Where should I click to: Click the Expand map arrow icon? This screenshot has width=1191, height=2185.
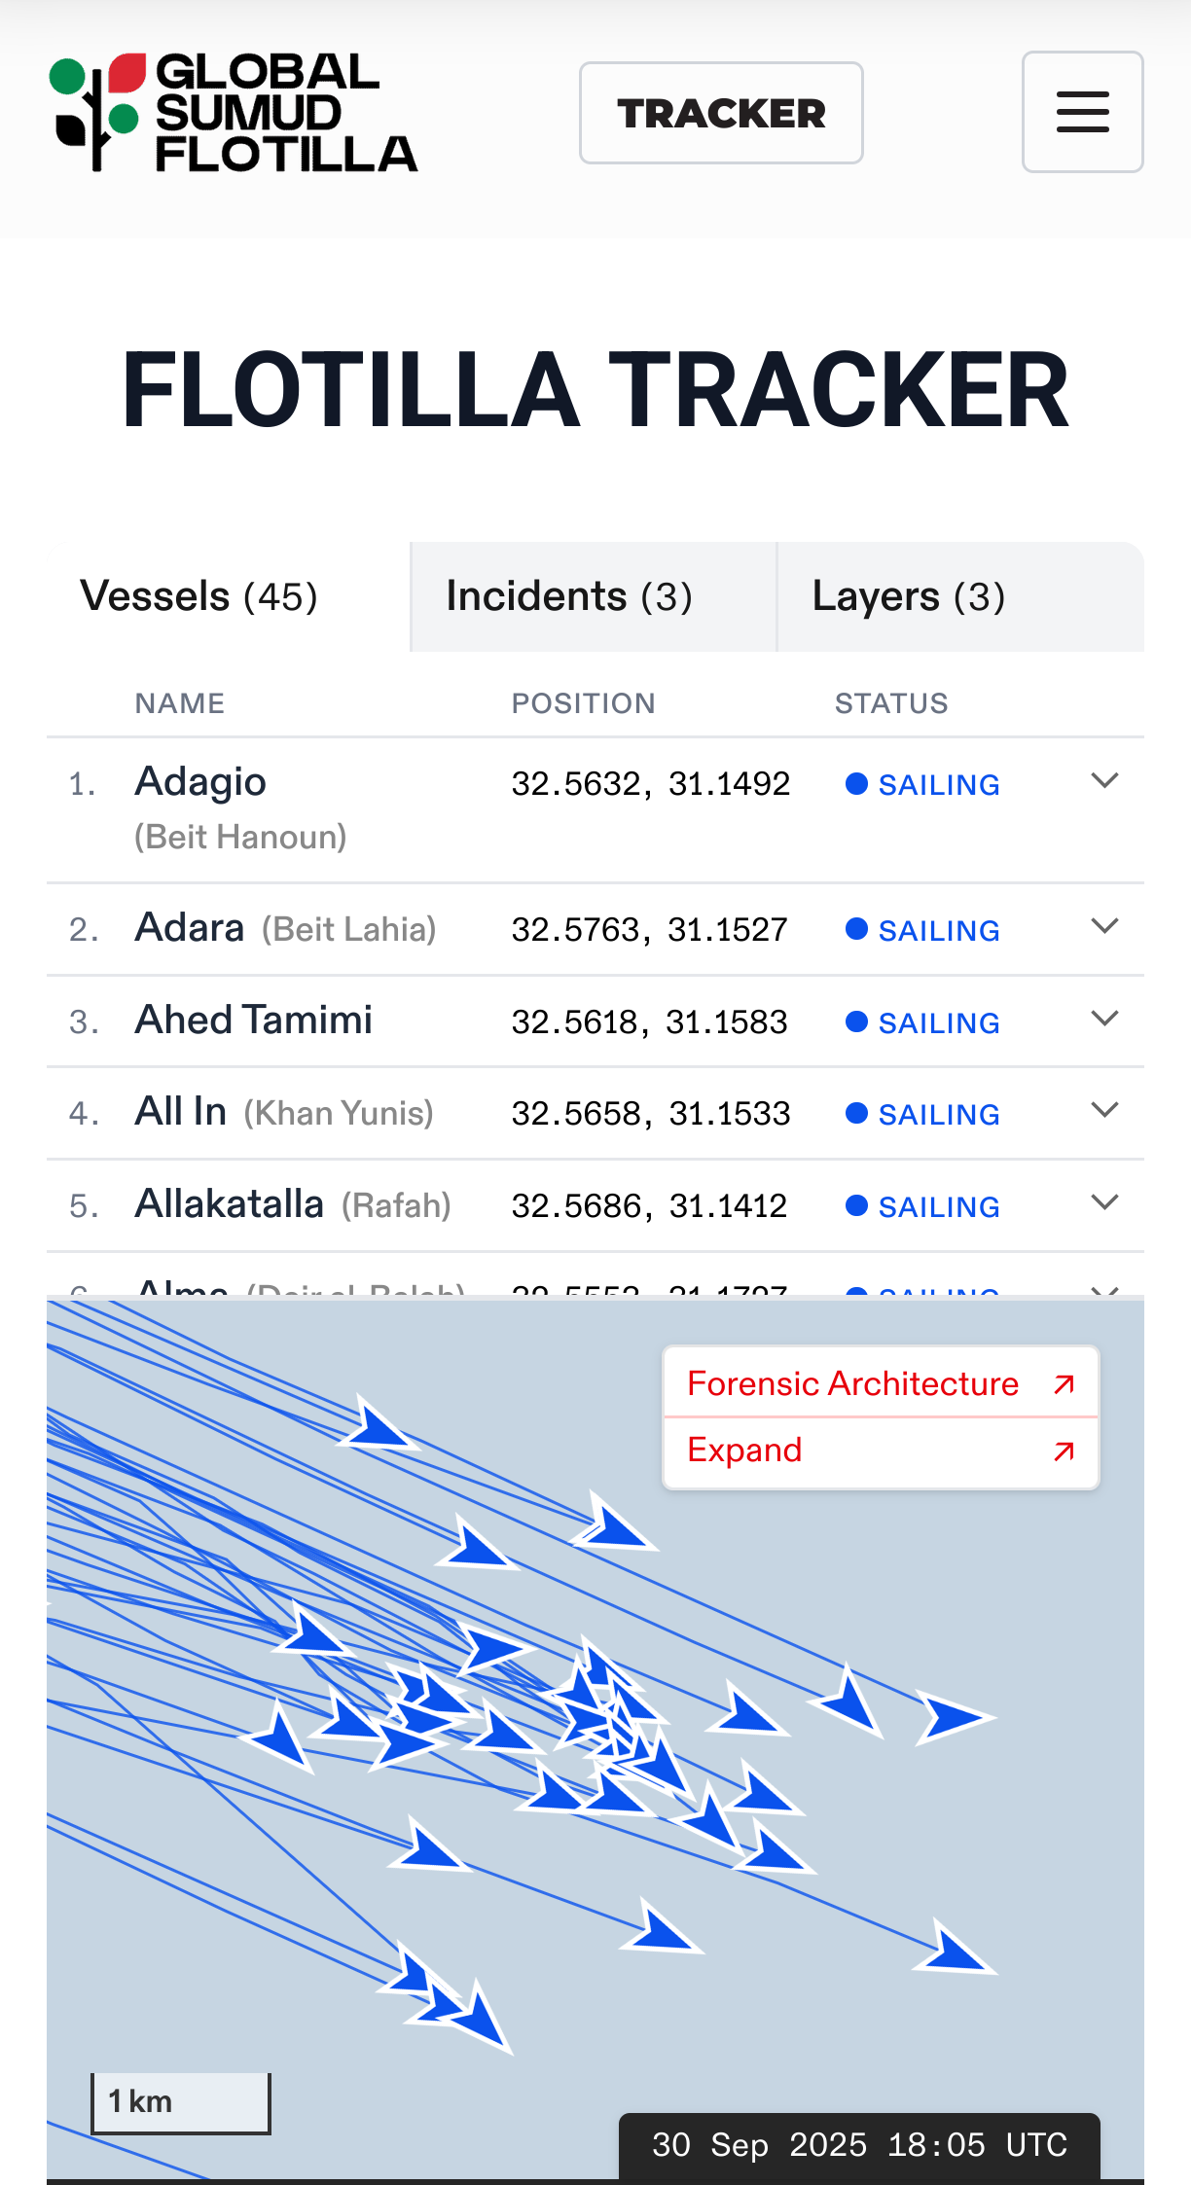click(x=1065, y=1451)
